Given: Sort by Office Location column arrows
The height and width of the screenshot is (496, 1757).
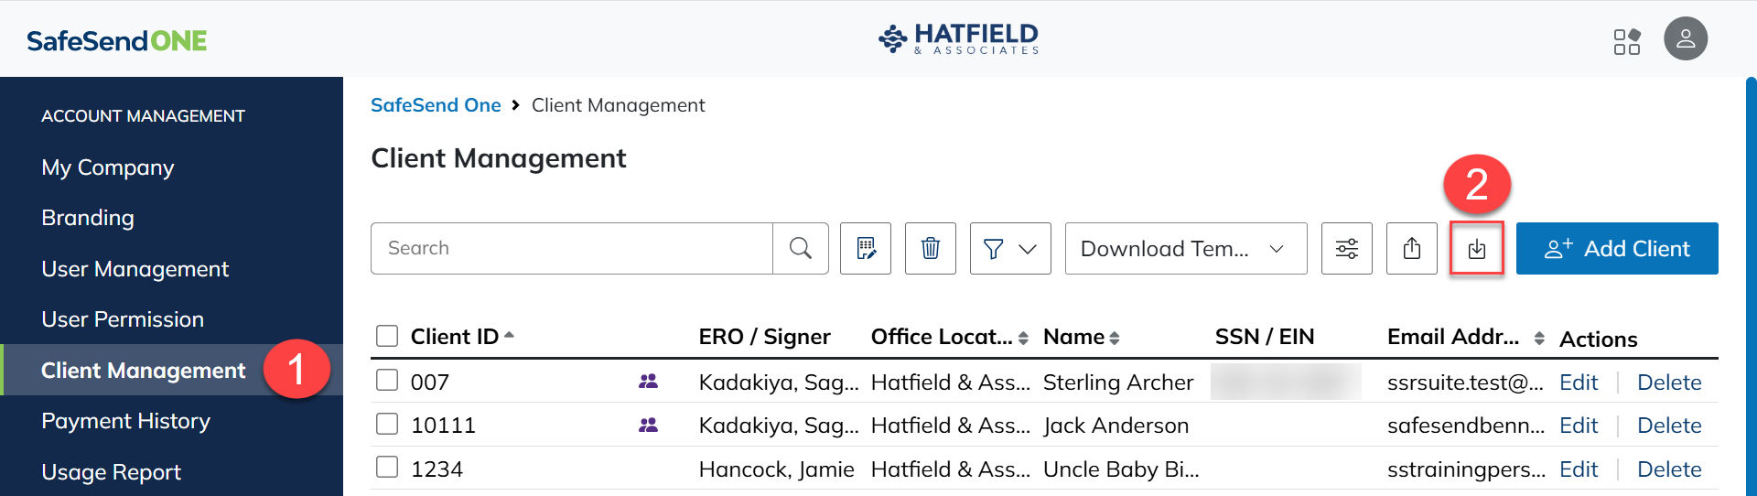Looking at the screenshot, I should pyautogui.click(x=1023, y=339).
